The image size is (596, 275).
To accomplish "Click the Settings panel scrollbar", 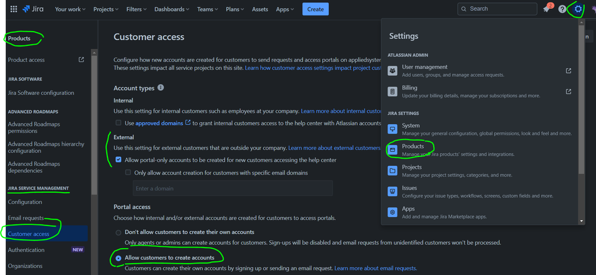I will (581, 100).
